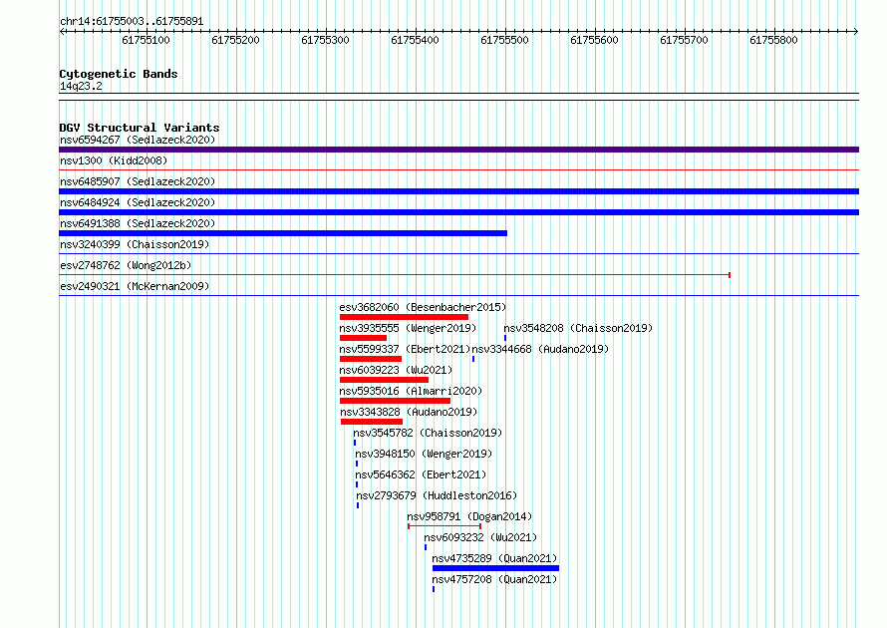Click nsv3948150 (Wenger2019) label

[424, 454]
